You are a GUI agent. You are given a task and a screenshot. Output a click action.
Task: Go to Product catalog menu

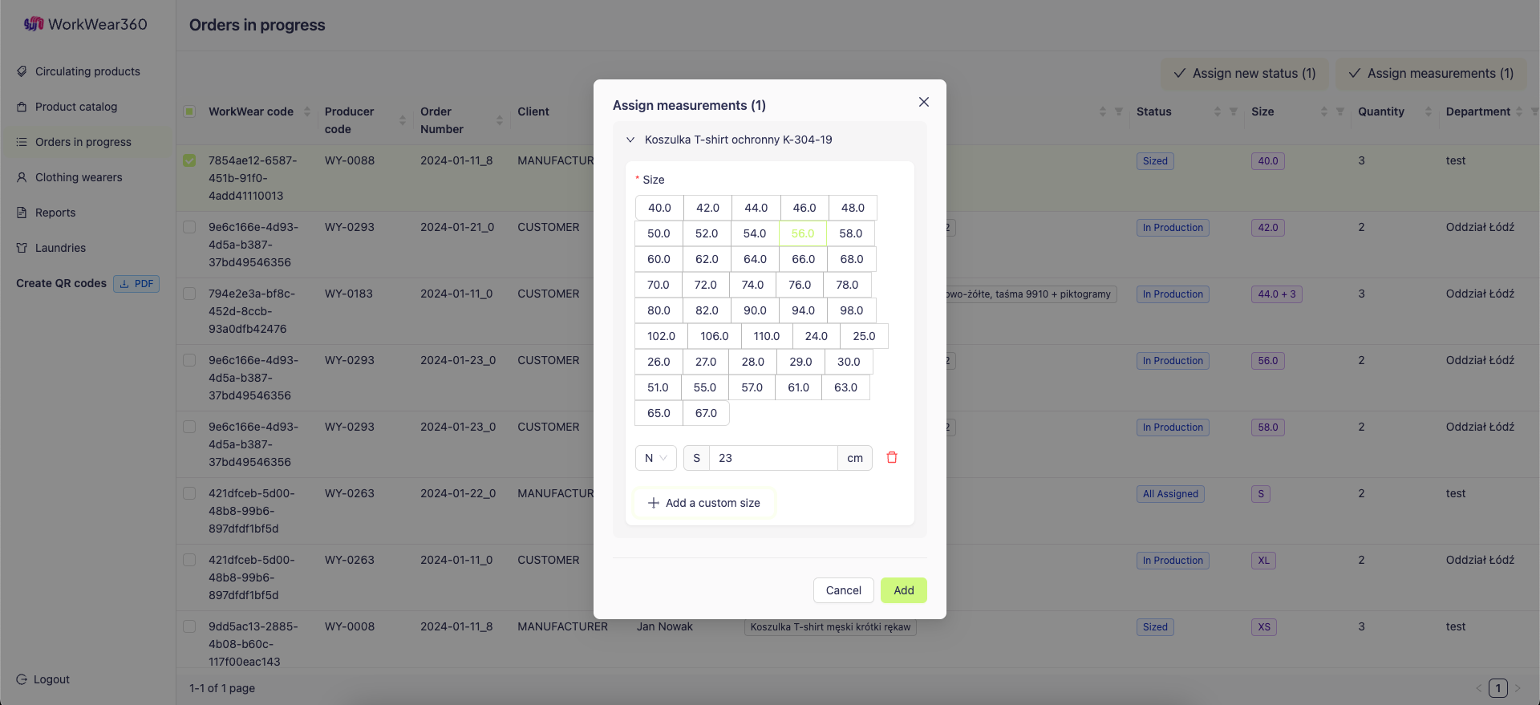click(x=75, y=107)
